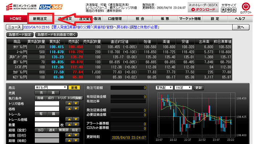Increase trail width (トレール値幅) with up arrow
This screenshot has width=254, height=144.
[69, 119]
